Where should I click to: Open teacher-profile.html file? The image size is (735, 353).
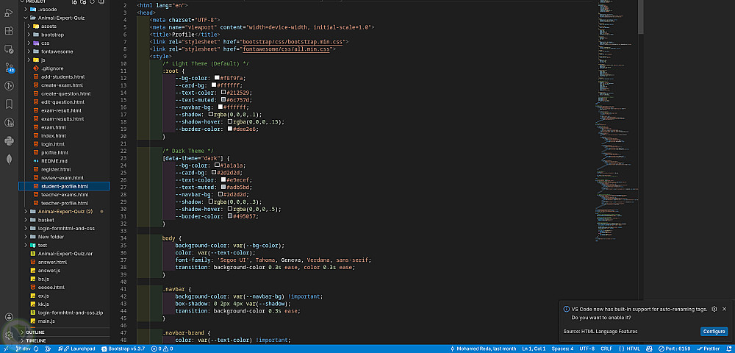click(x=64, y=203)
